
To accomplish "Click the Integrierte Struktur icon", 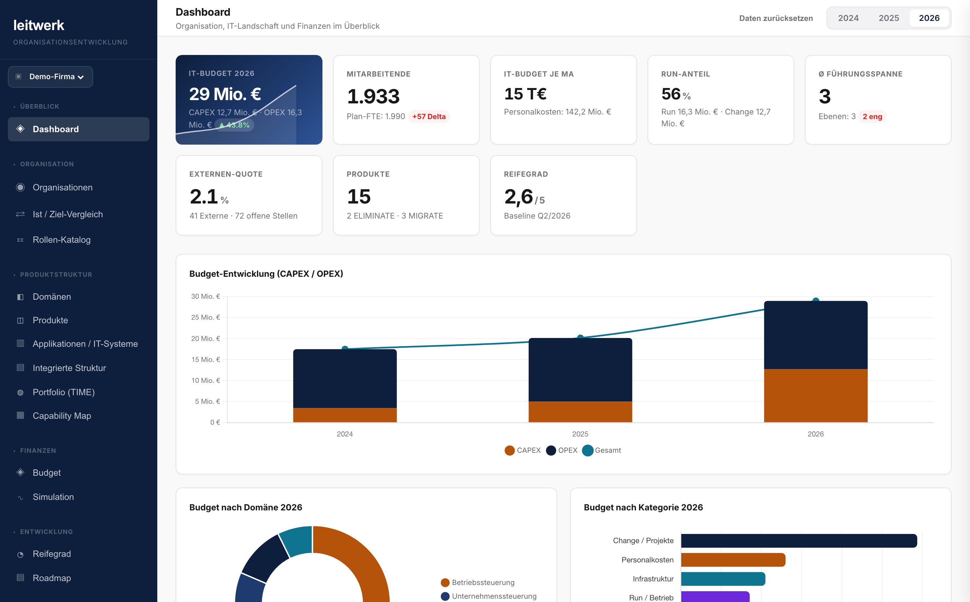I will click(x=20, y=368).
